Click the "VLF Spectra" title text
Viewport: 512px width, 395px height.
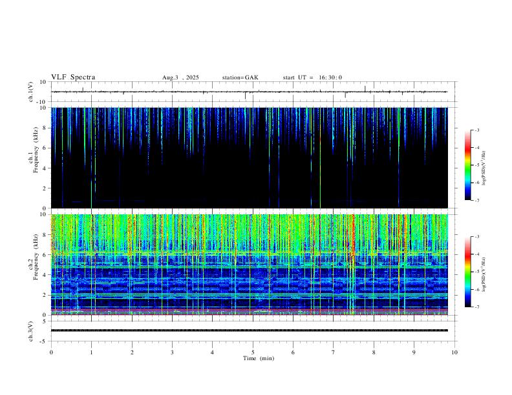pyautogui.click(x=73, y=77)
